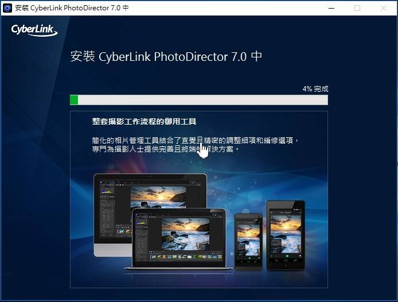This screenshot has width=398, height=302.
Task: Click the title bar text '安裝 CyberLink PhotoDirector 7.0 中'
Action: coord(72,8)
